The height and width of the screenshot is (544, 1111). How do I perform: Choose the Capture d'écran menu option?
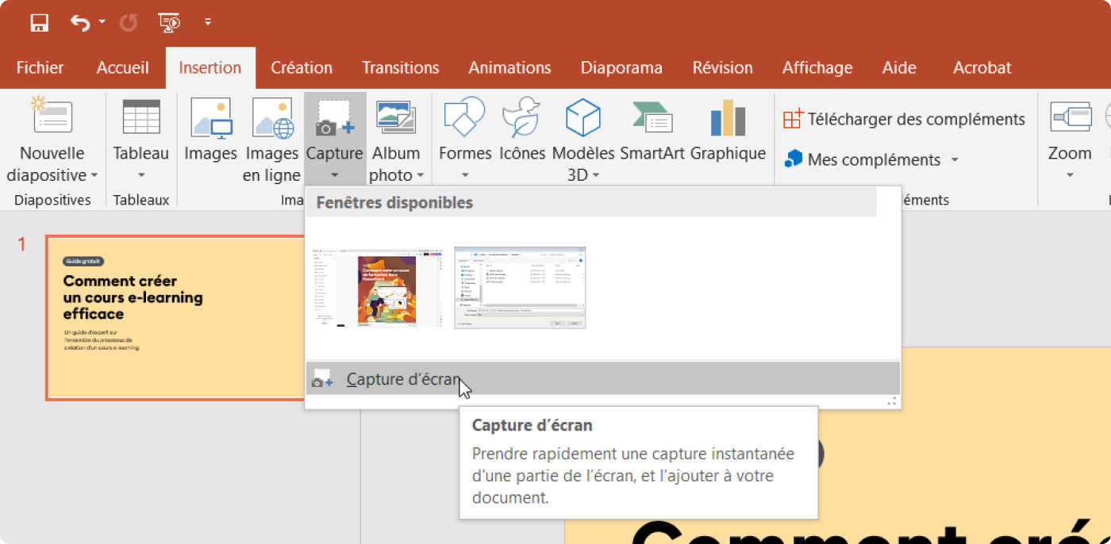tap(603, 378)
